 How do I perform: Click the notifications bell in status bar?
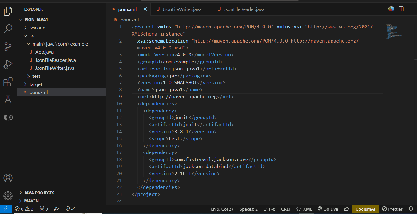[x=411, y=209]
